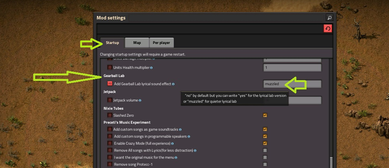Switch to the Per player tab

click(x=161, y=43)
